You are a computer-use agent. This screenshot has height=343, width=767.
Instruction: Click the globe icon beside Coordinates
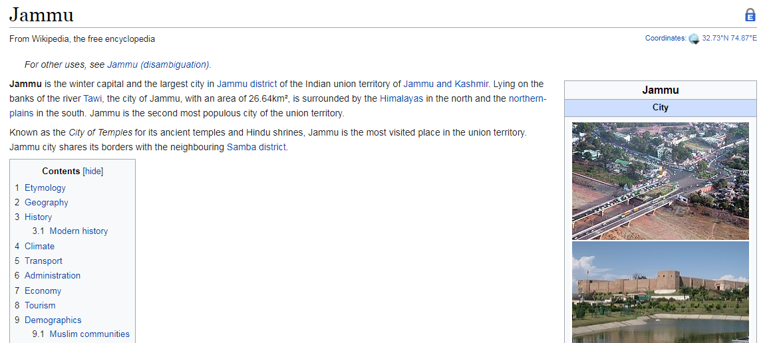point(694,39)
